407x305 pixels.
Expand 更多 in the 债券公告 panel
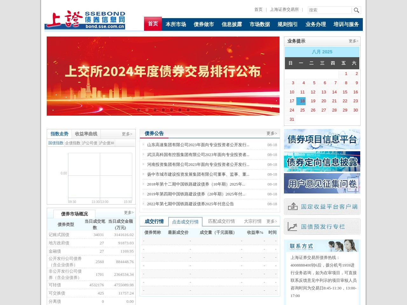pyautogui.click(x=272, y=133)
